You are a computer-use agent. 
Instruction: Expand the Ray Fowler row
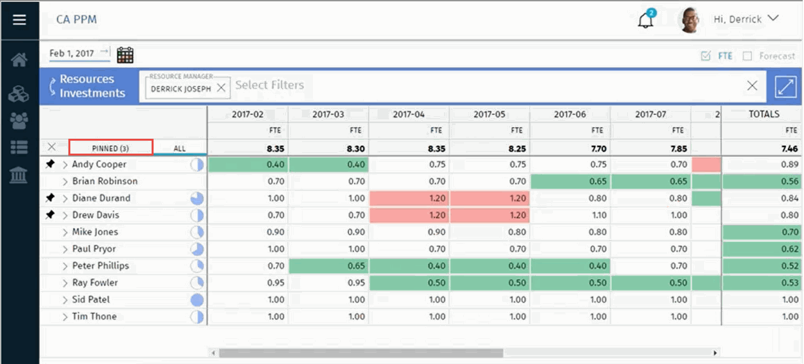coord(65,283)
